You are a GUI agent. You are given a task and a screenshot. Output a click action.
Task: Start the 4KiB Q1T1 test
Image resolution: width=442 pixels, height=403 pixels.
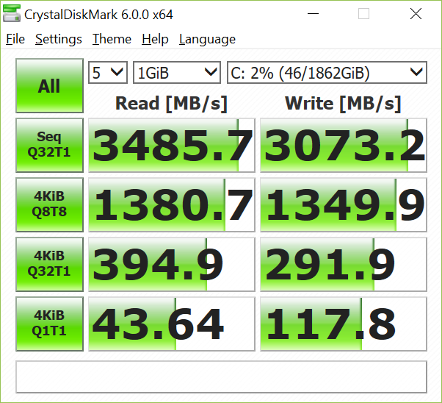(50, 324)
